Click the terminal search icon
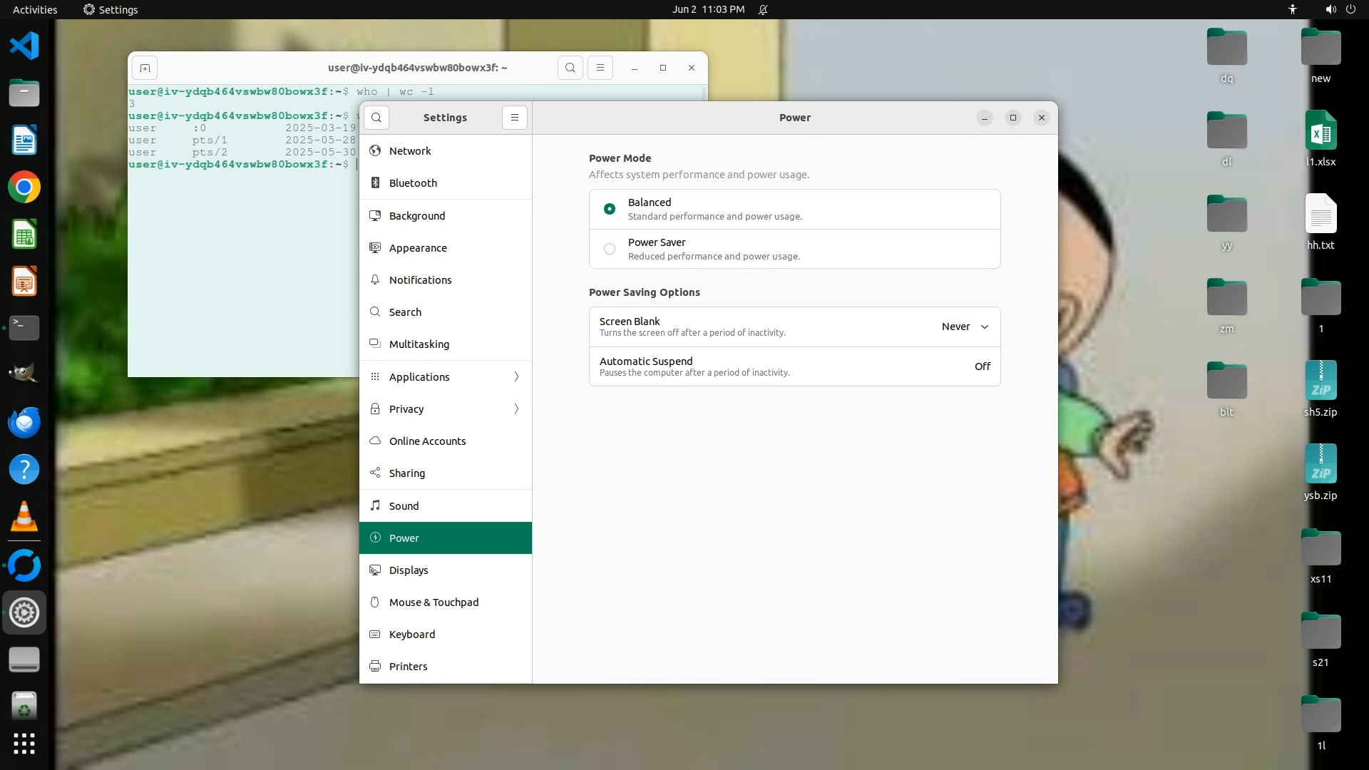1369x770 pixels. pyautogui.click(x=570, y=68)
